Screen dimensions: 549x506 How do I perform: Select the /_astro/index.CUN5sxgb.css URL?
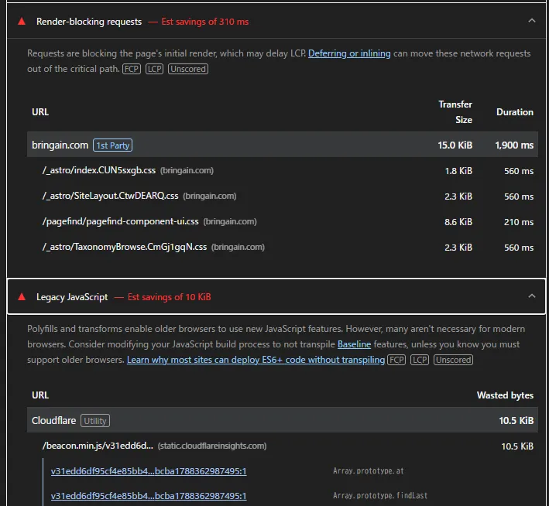coord(99,170)
